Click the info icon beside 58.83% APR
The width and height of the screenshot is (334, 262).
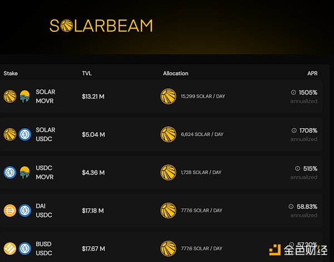pyautogui.click(x=291, y=206)
